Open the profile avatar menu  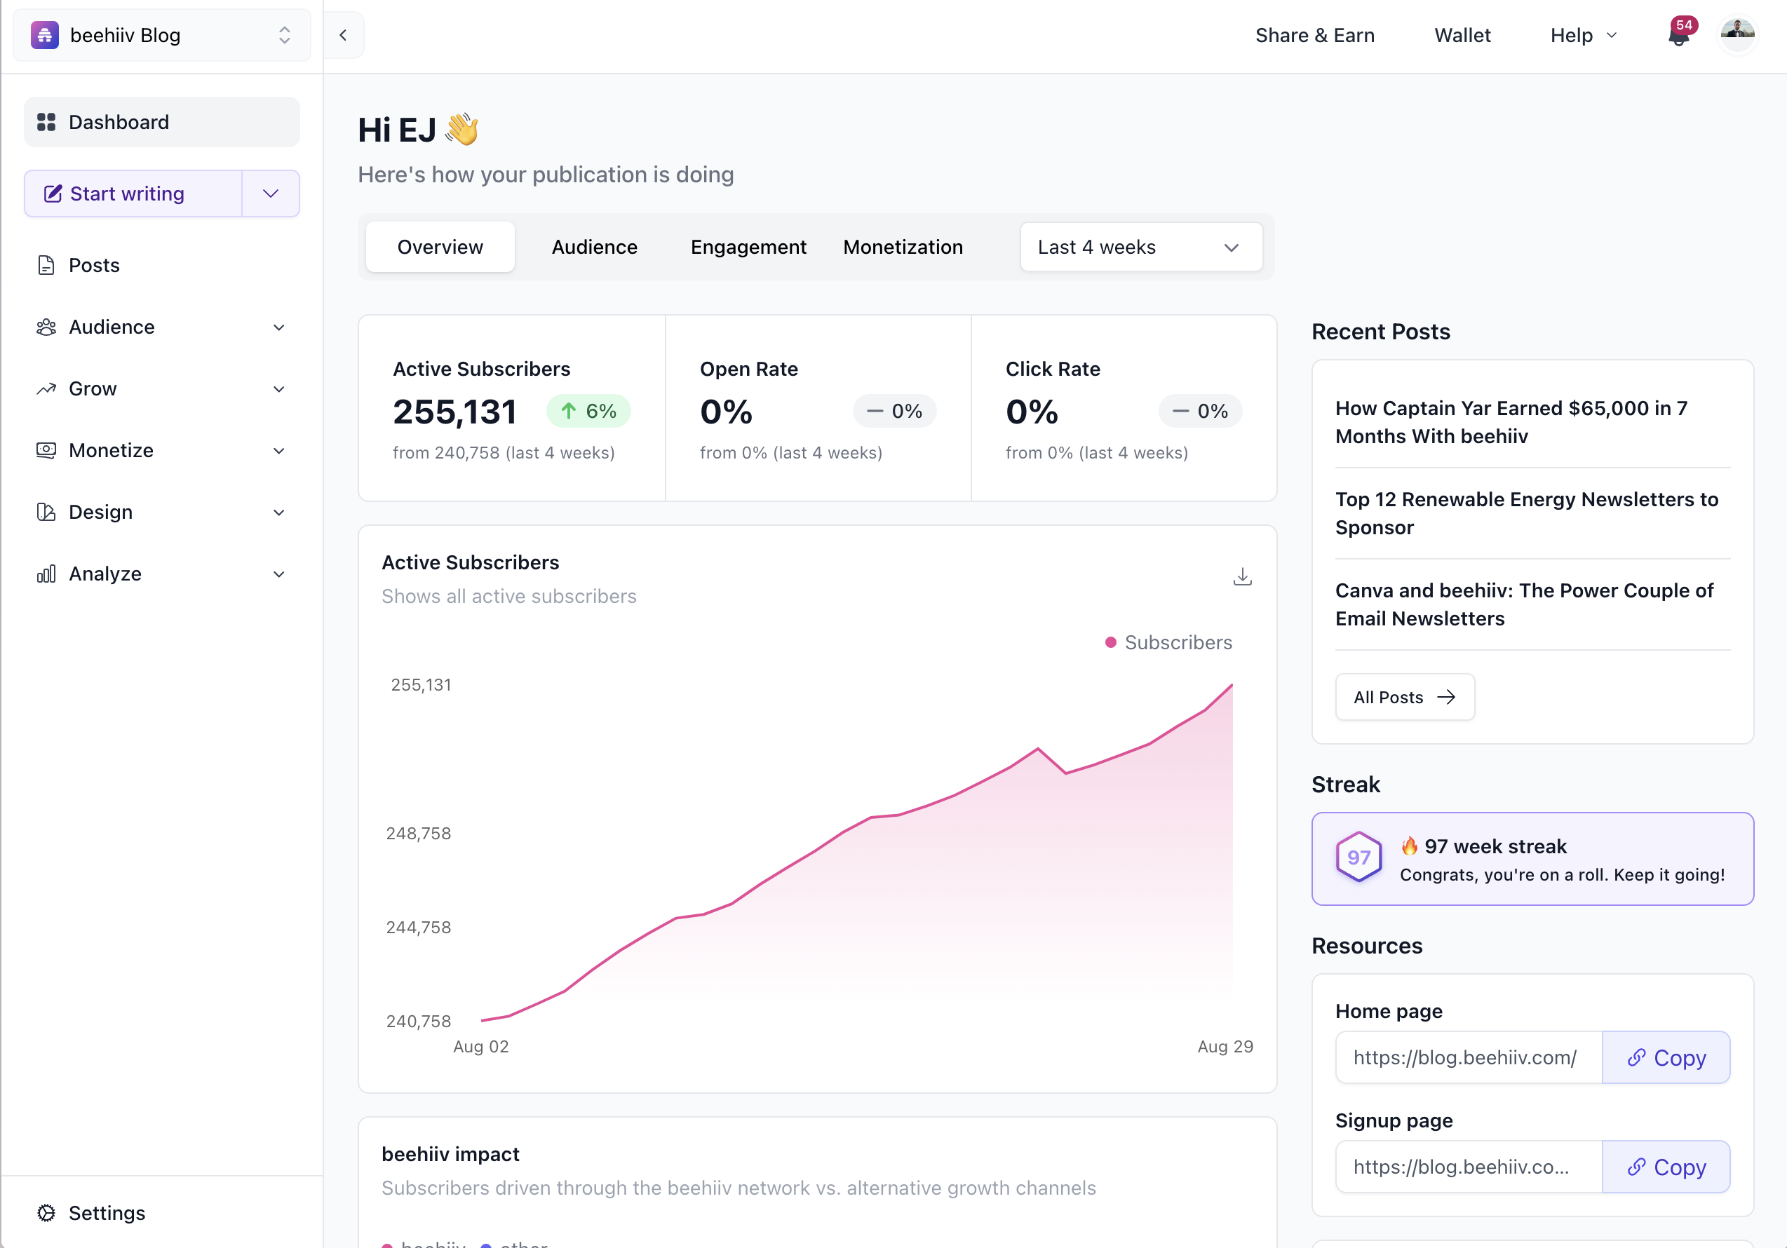pyautogui.click(x=1738, y=34)
